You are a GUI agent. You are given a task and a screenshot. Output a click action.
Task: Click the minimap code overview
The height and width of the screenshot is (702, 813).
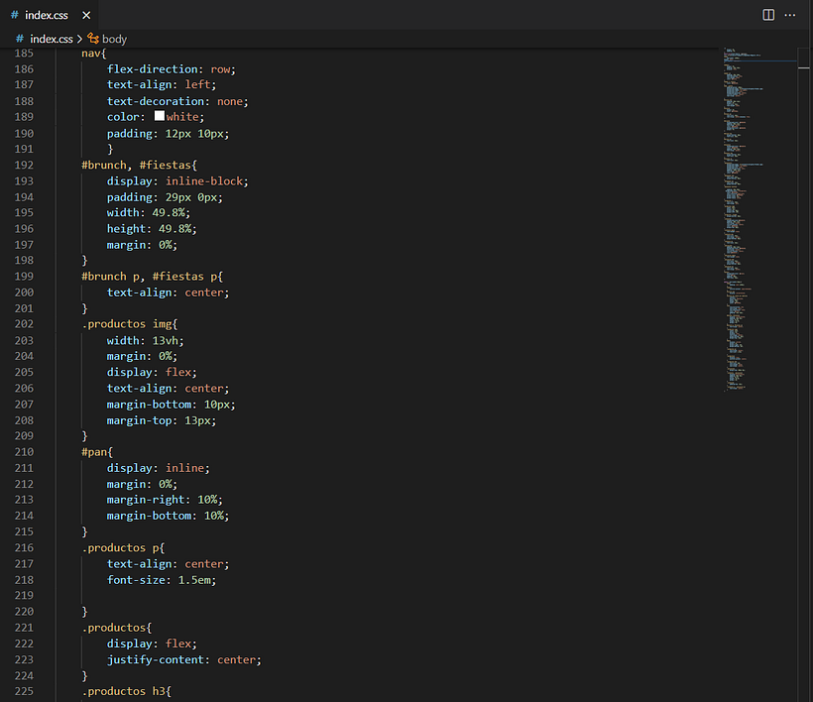759,219
